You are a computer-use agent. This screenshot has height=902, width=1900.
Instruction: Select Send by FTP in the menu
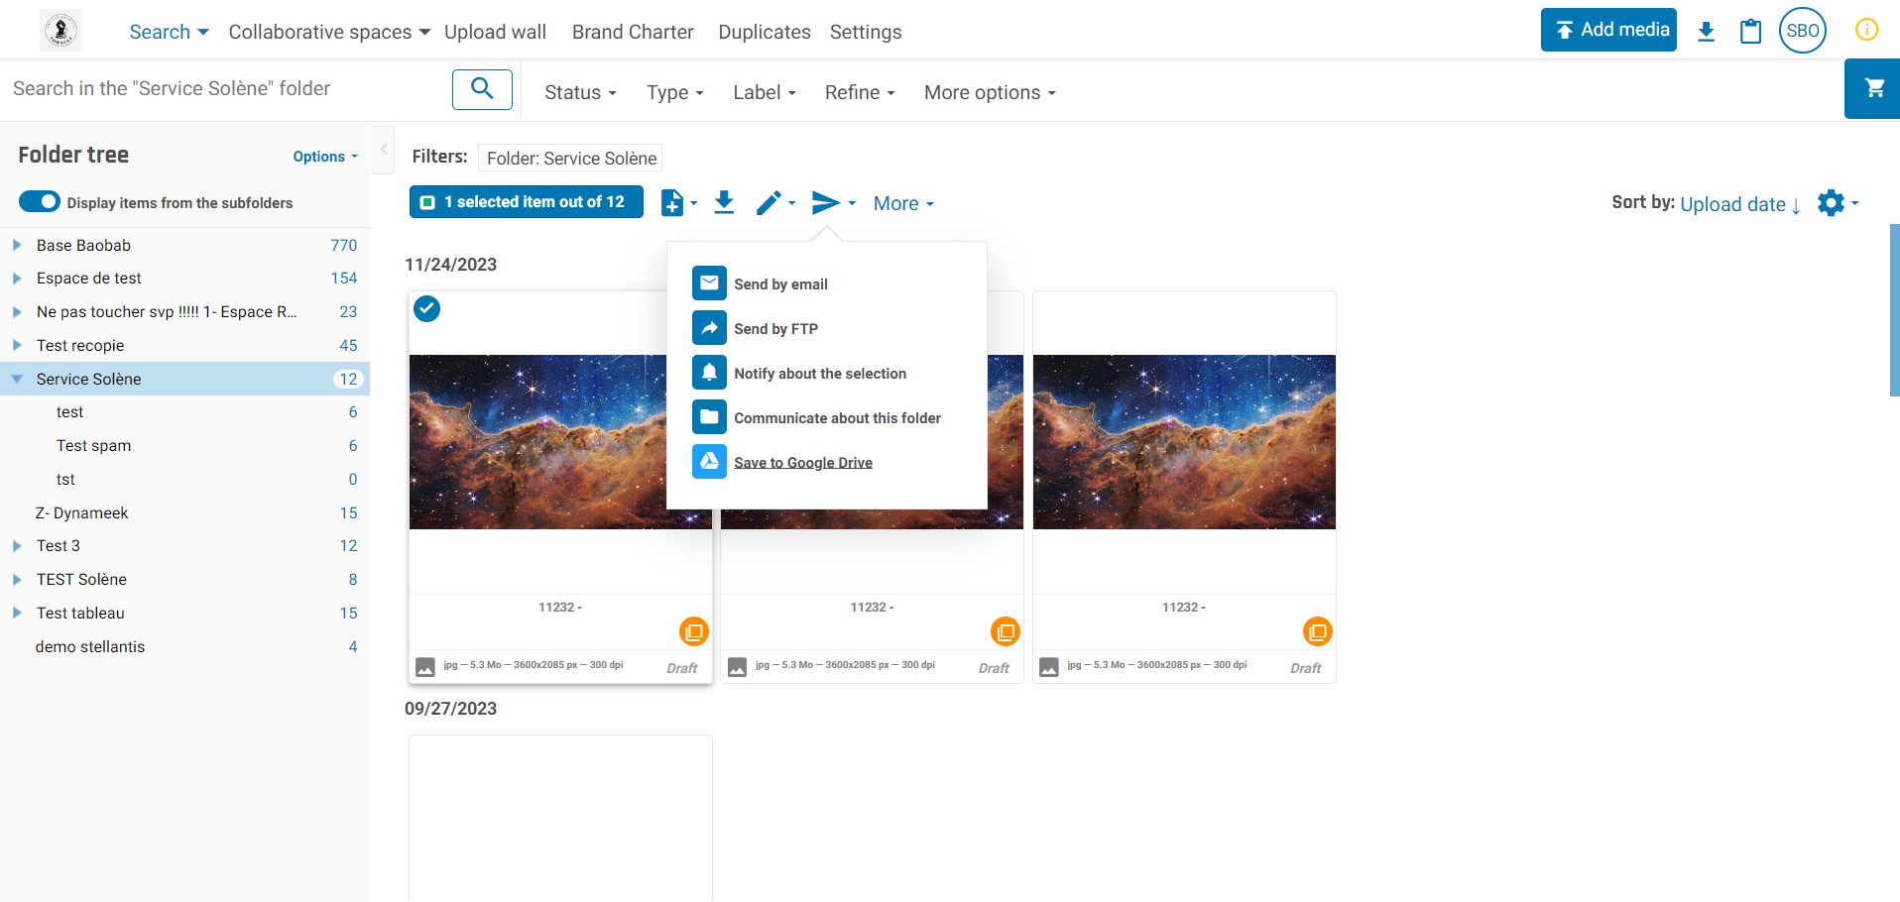click(775, 329)
